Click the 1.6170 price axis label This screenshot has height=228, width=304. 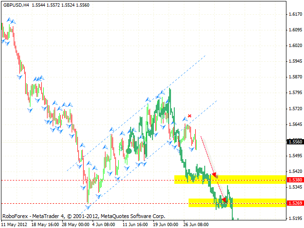pos(295,14)
